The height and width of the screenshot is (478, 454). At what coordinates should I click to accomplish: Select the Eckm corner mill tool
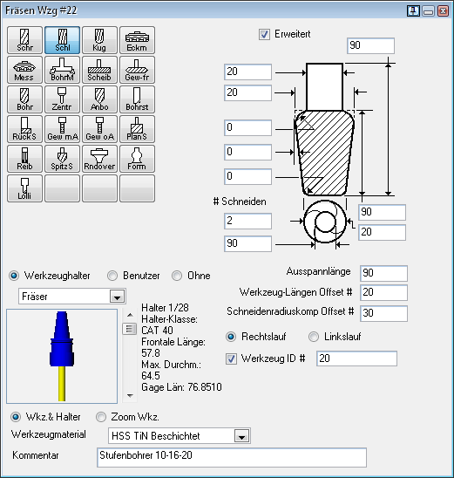(137, 40)
